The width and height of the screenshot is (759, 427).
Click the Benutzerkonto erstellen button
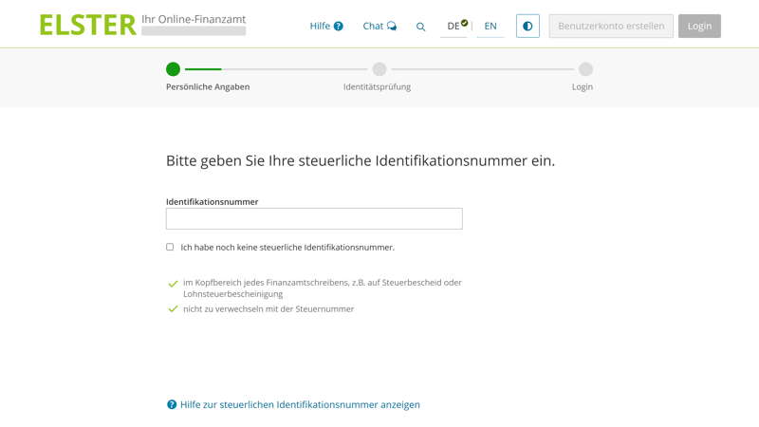[x=611, y=26]
